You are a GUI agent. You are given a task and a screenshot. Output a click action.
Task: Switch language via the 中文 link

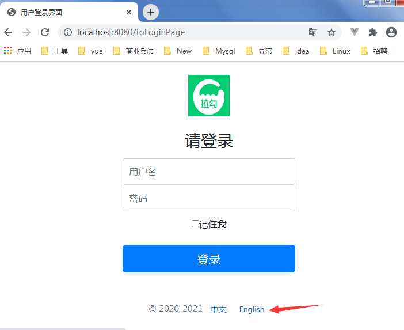[x=218, y=309]
